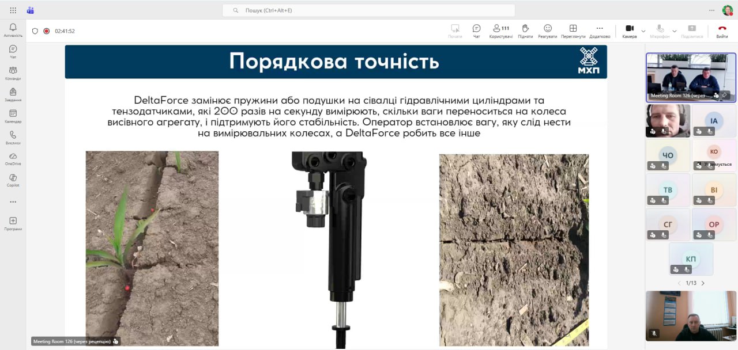Open the Додатково more actions menu
The image size is (738, 350).
coord(600,31)
